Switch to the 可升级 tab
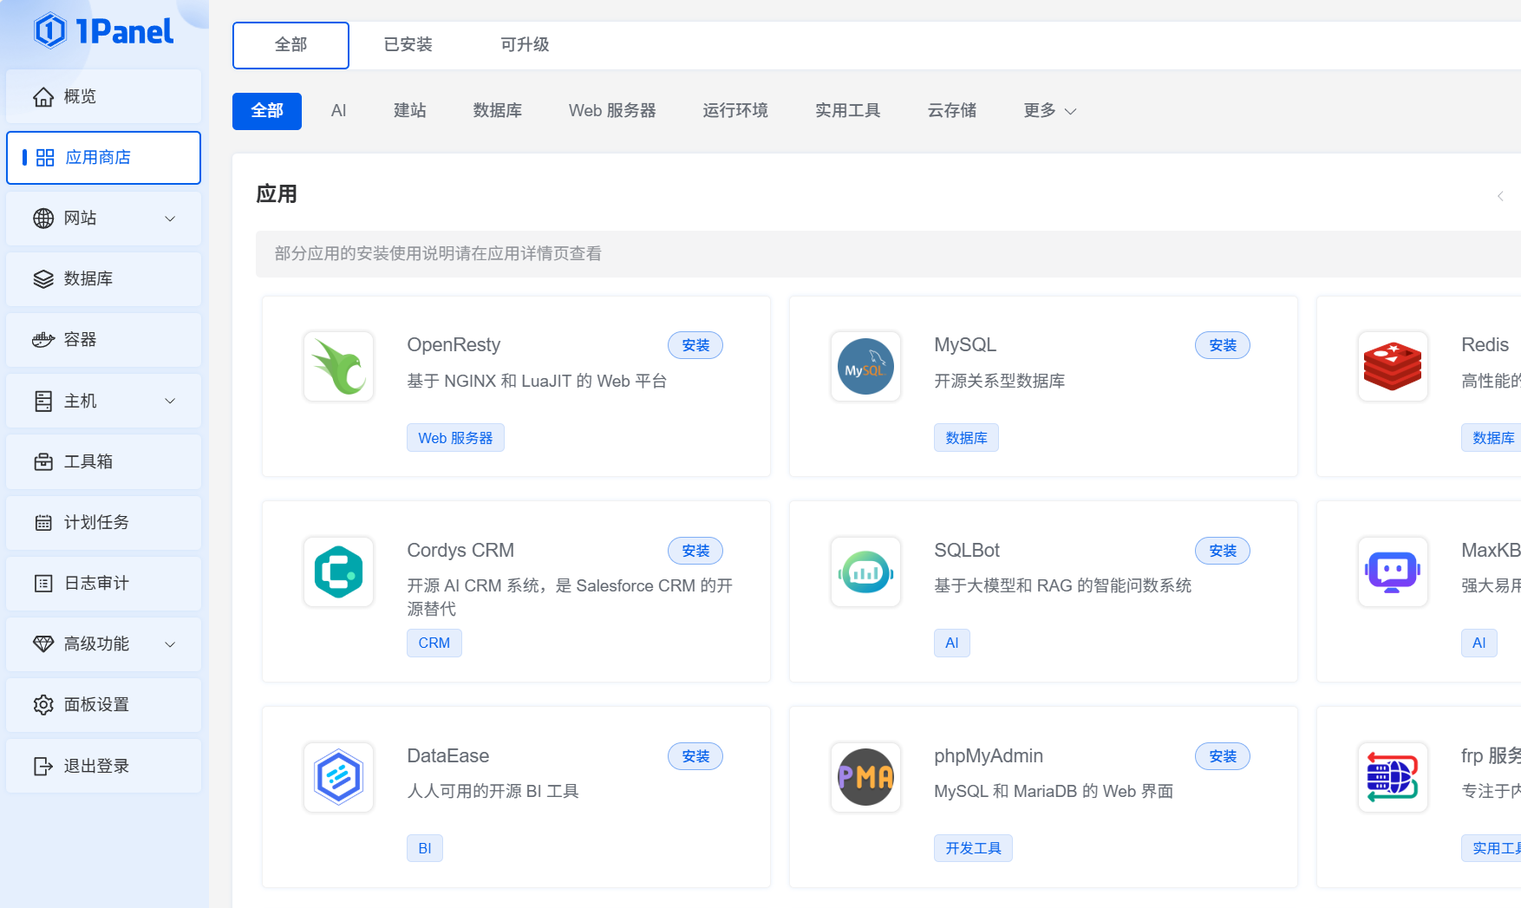 525,45
